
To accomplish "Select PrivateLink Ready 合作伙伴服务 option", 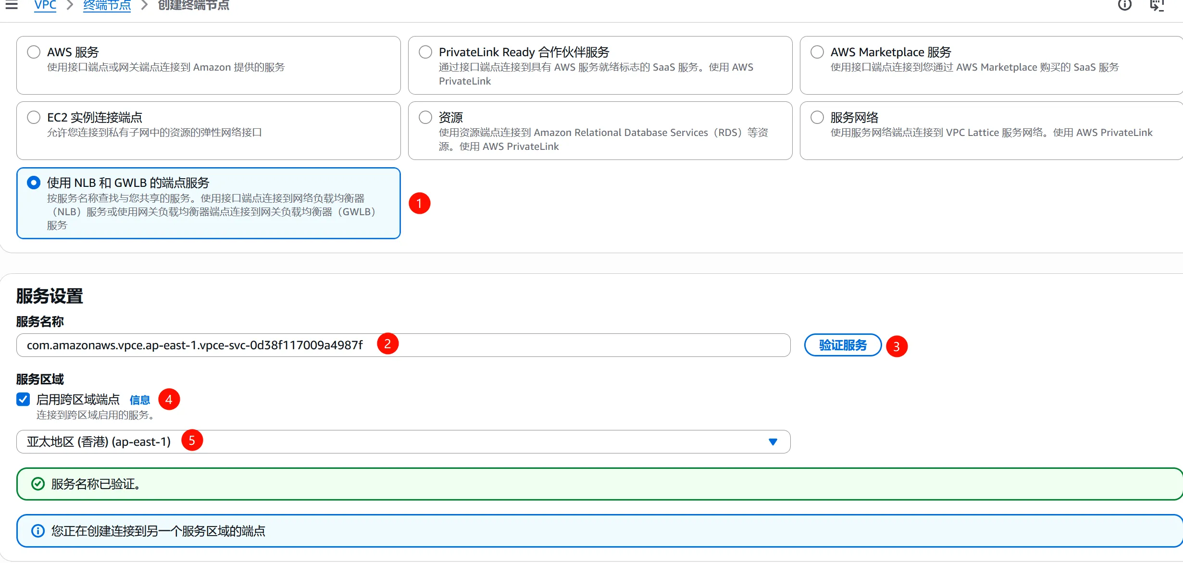I will 425,52.
